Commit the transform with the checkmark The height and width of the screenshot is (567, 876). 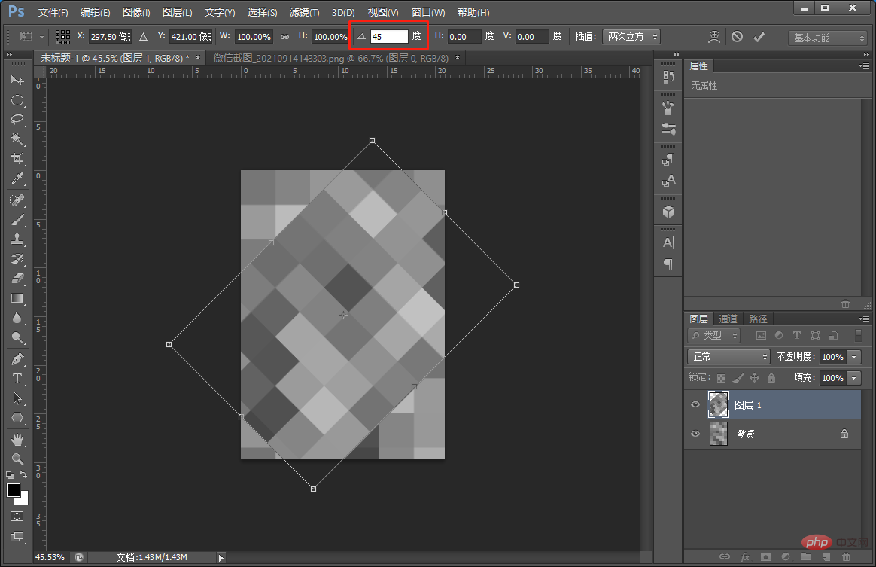759,37
